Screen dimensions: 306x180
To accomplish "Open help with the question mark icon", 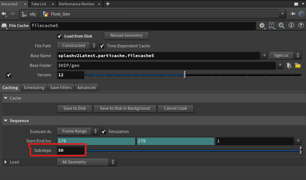I will [x=301, y=26].
